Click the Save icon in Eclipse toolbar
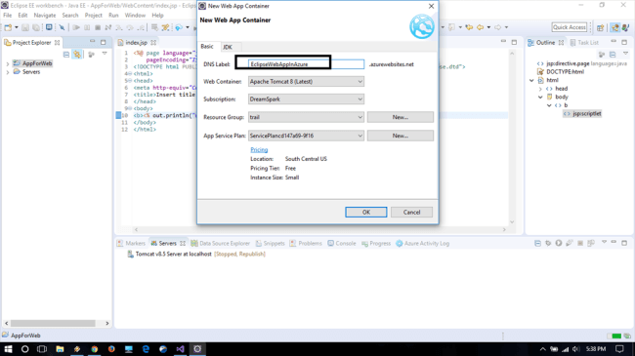635x356 pixels. pos(25,27)
